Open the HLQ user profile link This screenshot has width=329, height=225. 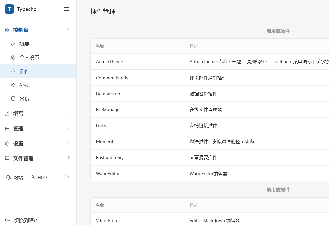39,177
